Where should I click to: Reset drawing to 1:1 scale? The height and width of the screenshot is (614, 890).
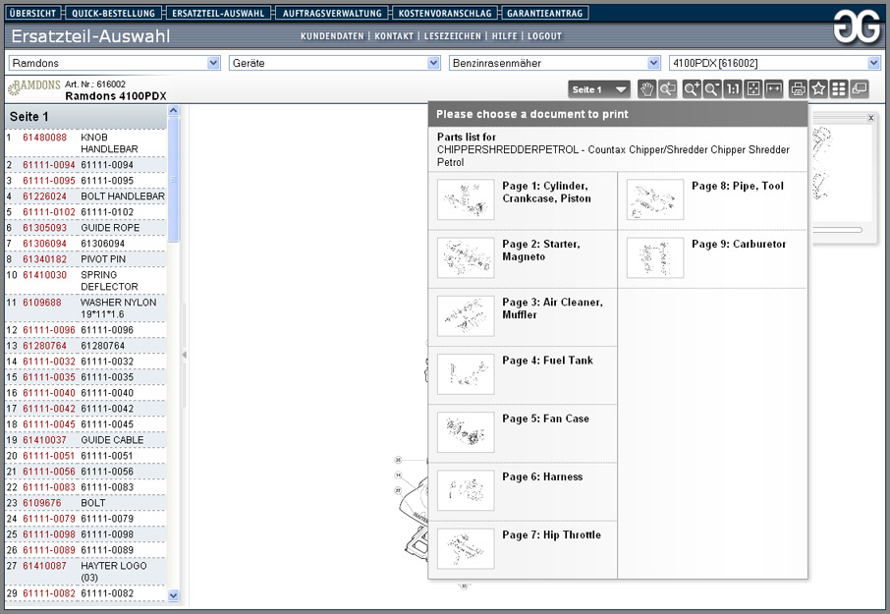click(733, 89)
